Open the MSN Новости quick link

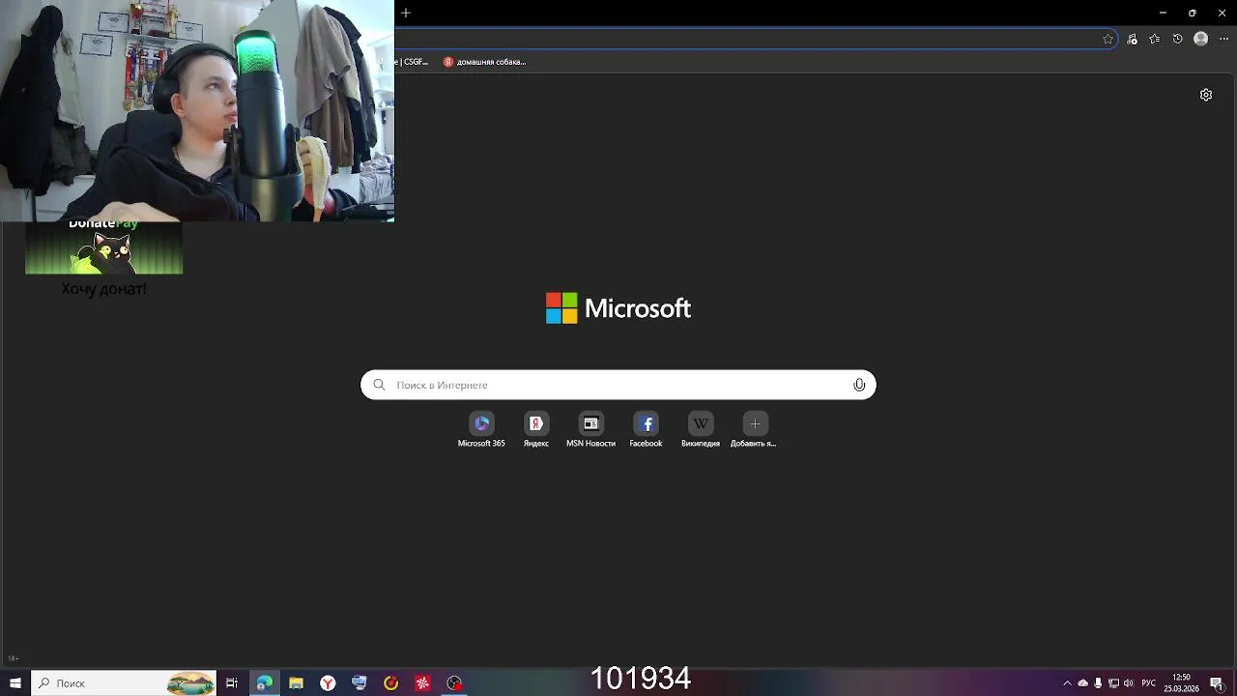pyautogui.click(x=590, y=430)
